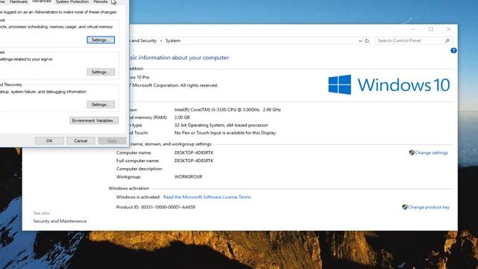Open Security and Maintenance link
Image resolution: width=478 pixels, height=269 pixels.
point(60,221)
